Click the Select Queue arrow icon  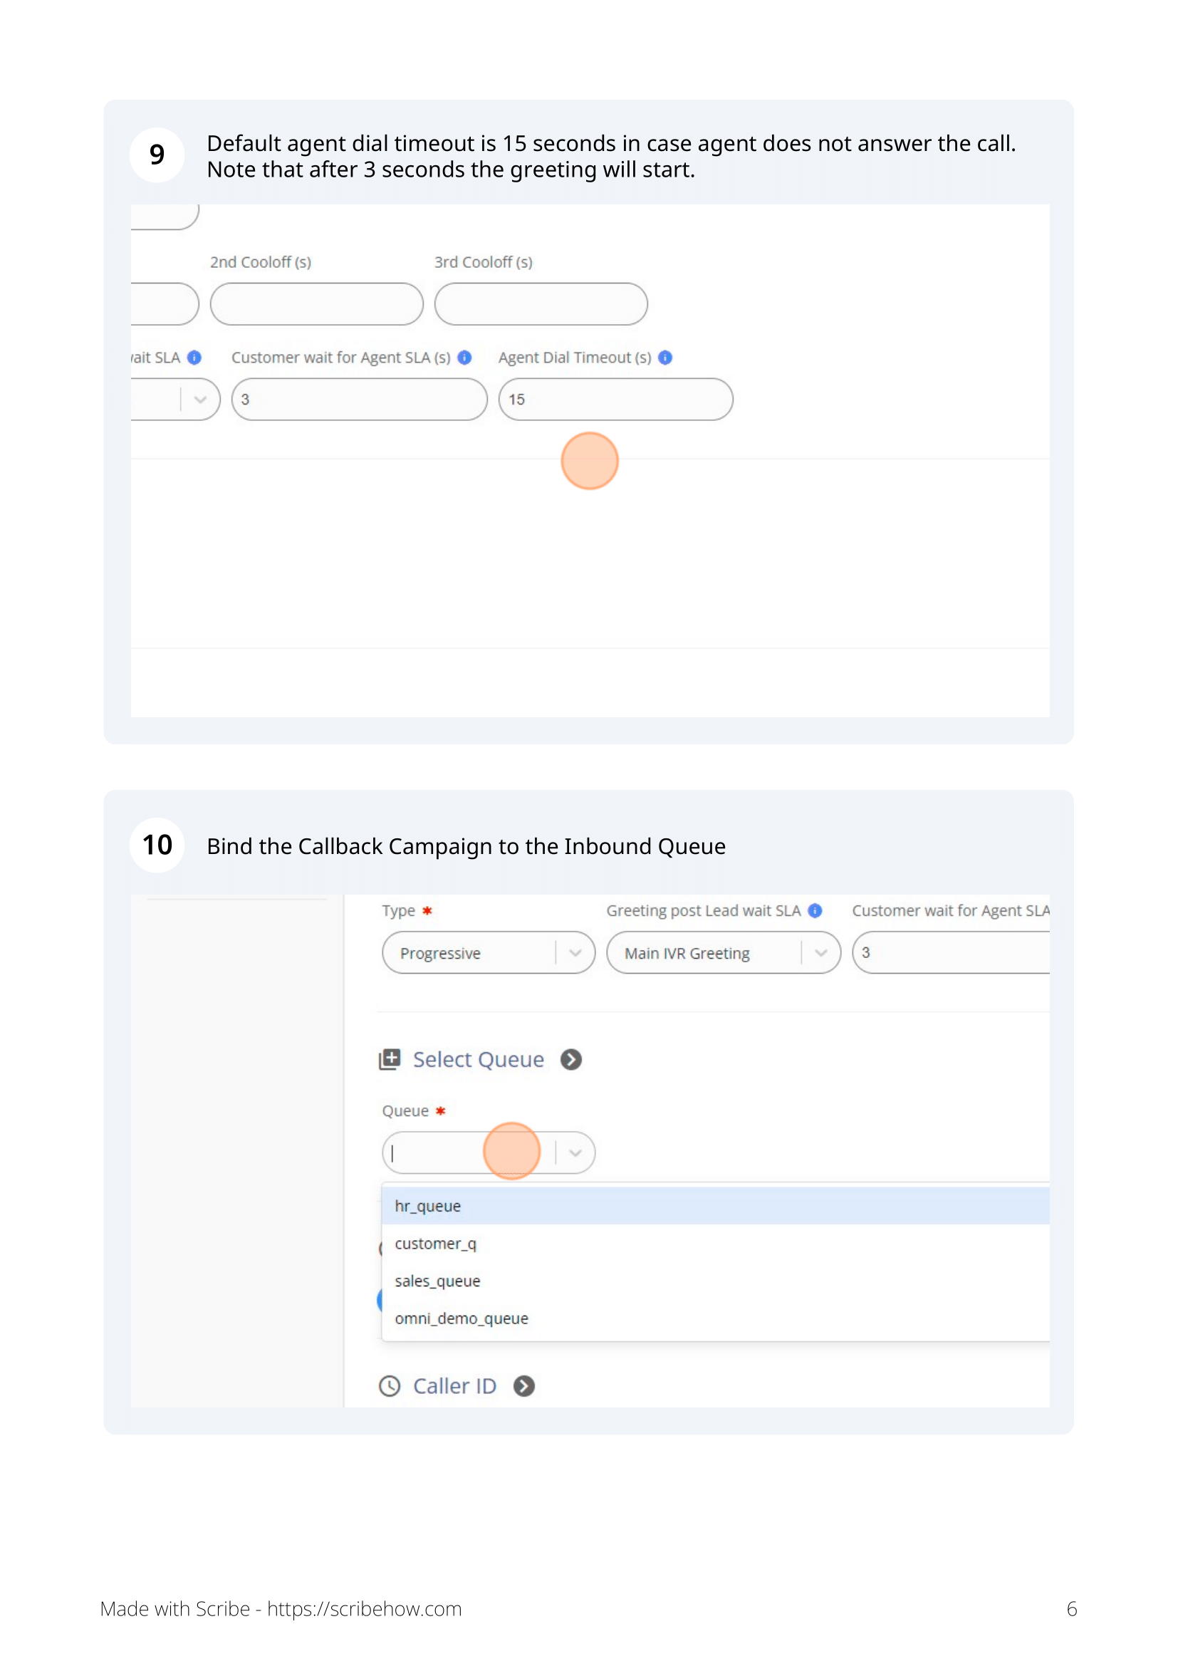572,1060
